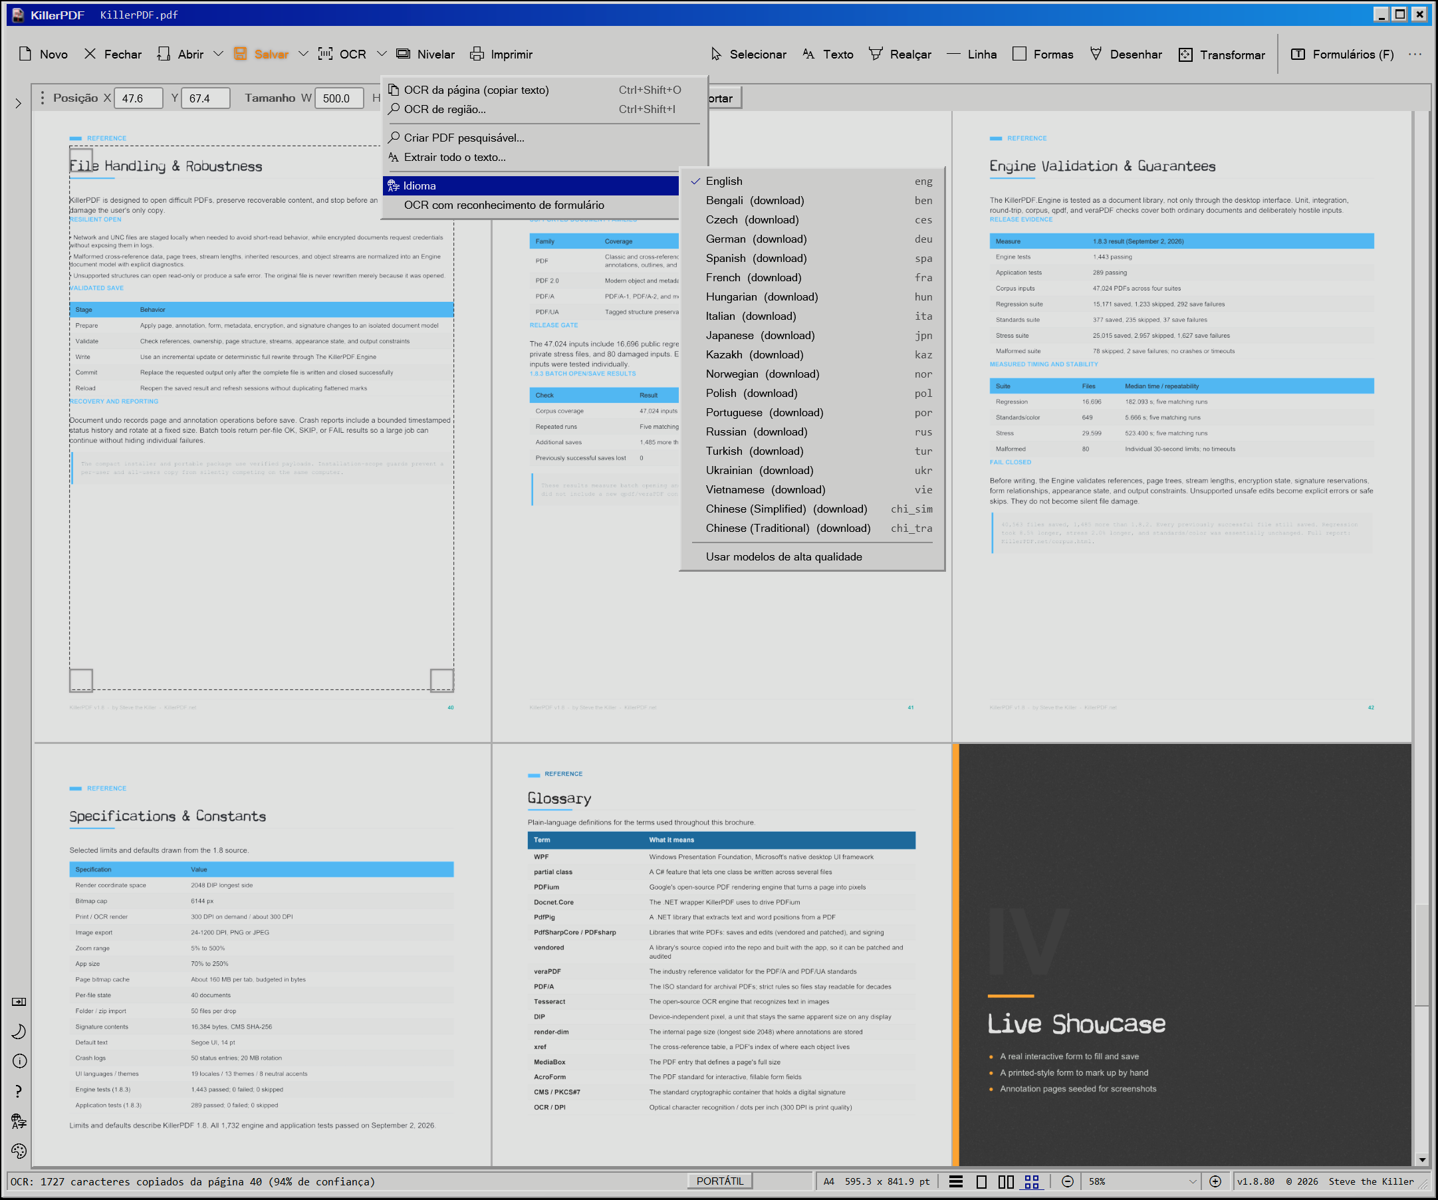Toggle dark mode with moon icon
The image size is (1438, 1200).
pyautogui.click(x=19, y=1032)
